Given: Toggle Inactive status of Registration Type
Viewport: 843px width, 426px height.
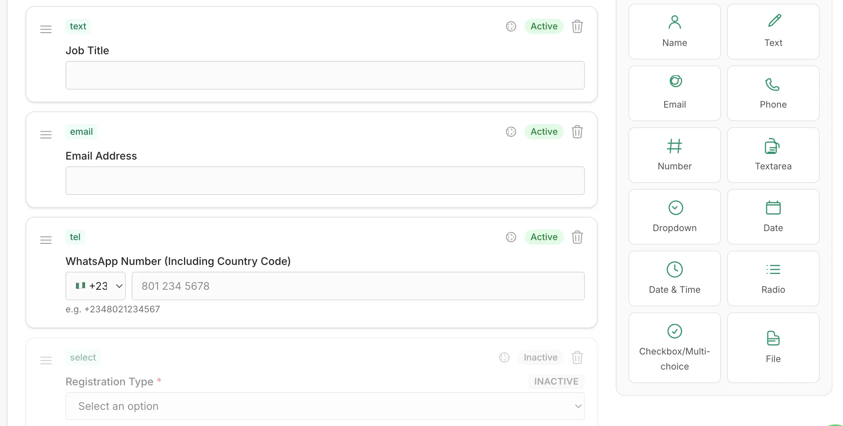Looking at the screenshot, I should (x=540, y=358).
